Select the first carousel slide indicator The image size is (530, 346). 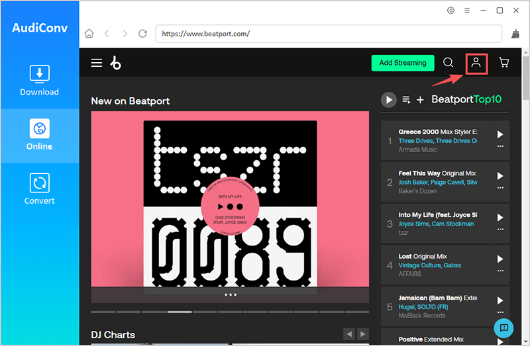103,312
